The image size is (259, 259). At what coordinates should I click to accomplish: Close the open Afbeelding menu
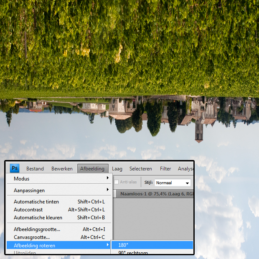coord(93,168)
